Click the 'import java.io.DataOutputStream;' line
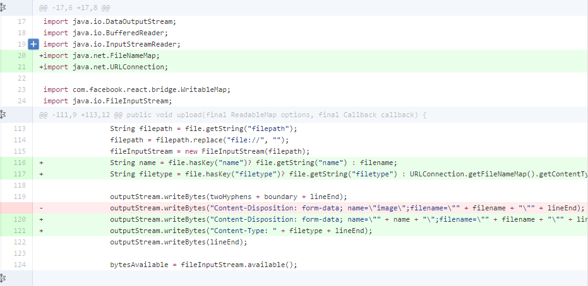The image size is (588, 286). pos(109,21)
